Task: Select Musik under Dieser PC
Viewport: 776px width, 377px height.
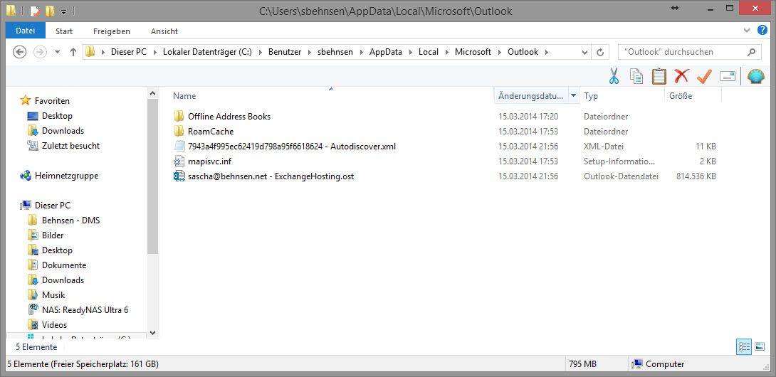Action: [53, 295]
